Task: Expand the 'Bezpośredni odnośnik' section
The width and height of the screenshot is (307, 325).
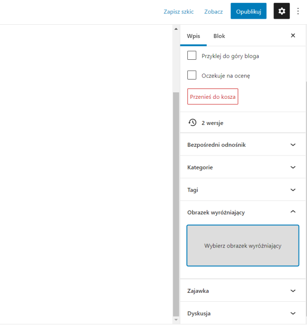Action: [243, 145]
